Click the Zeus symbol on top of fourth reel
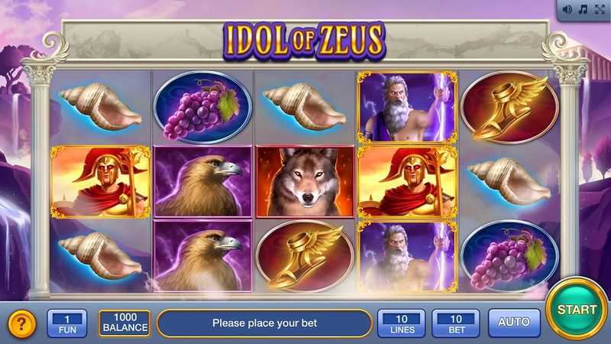The image size is (611, 344). [407, 107]
